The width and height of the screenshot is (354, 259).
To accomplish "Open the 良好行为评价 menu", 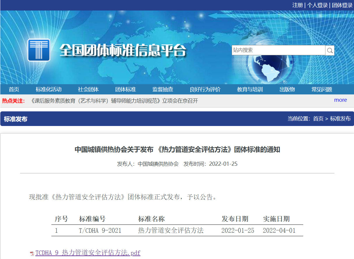I will point(205,89).
